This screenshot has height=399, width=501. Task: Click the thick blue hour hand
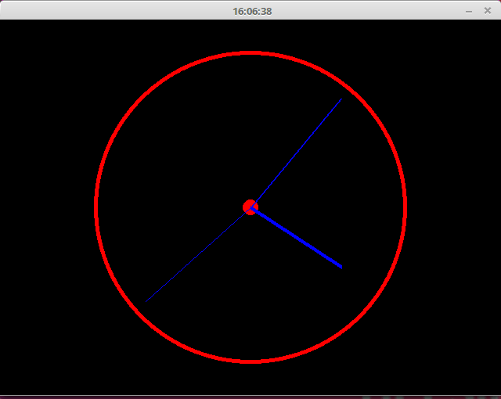point(297,238)
